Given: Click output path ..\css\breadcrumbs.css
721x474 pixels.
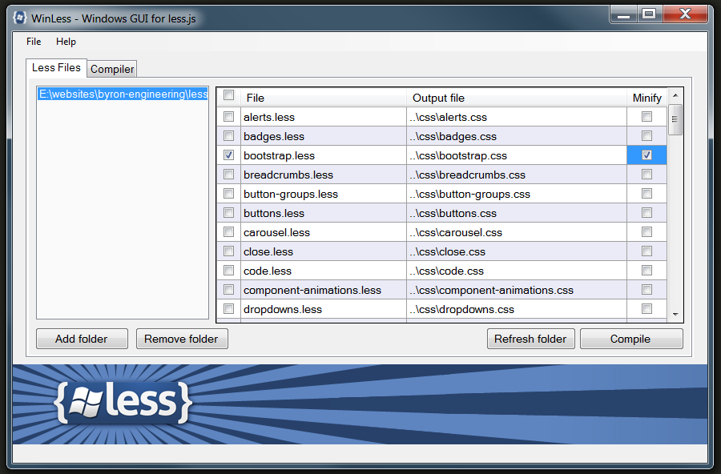Looking at the screenshot, I should click(467, 175).
